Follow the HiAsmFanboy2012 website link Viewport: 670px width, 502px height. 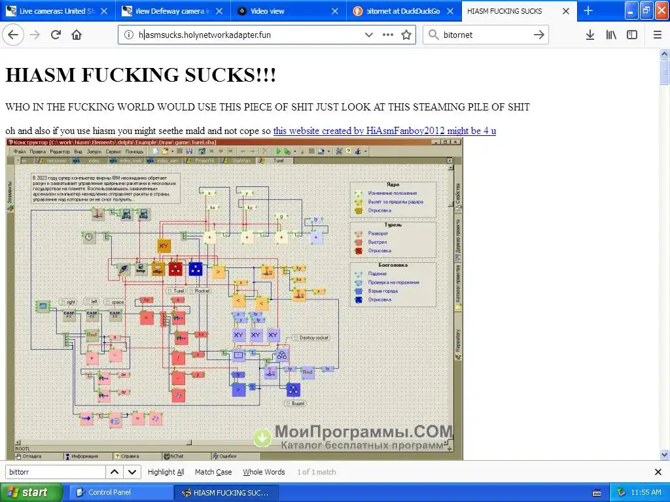pos(385,131)
